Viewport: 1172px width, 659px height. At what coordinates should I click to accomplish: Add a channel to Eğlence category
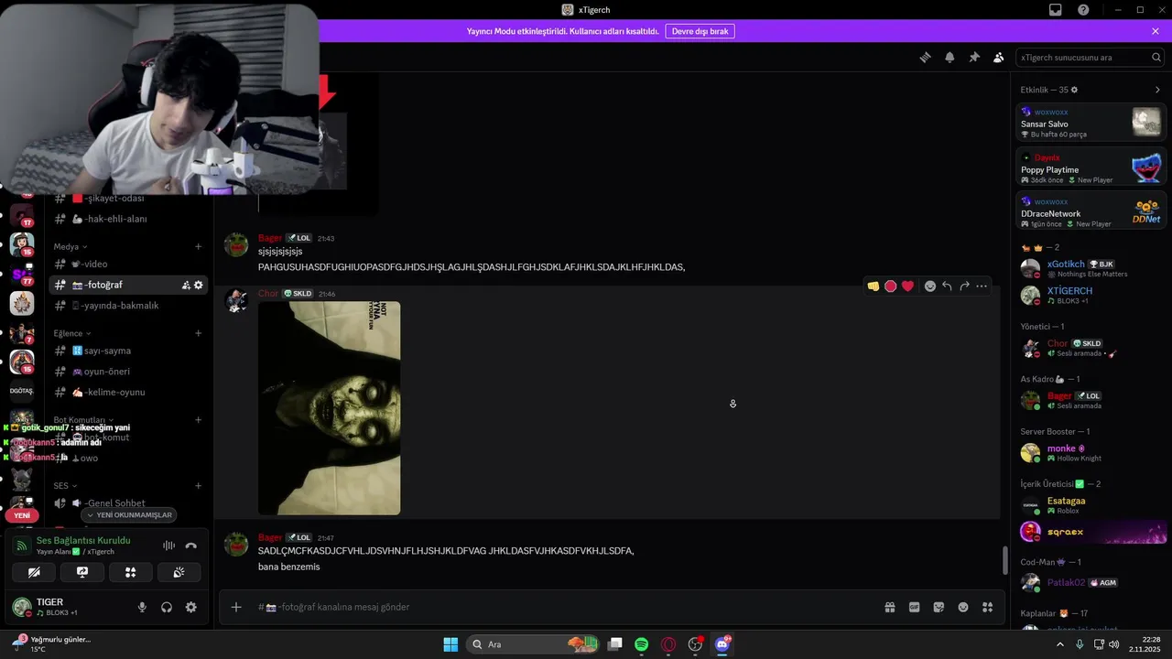198,333
